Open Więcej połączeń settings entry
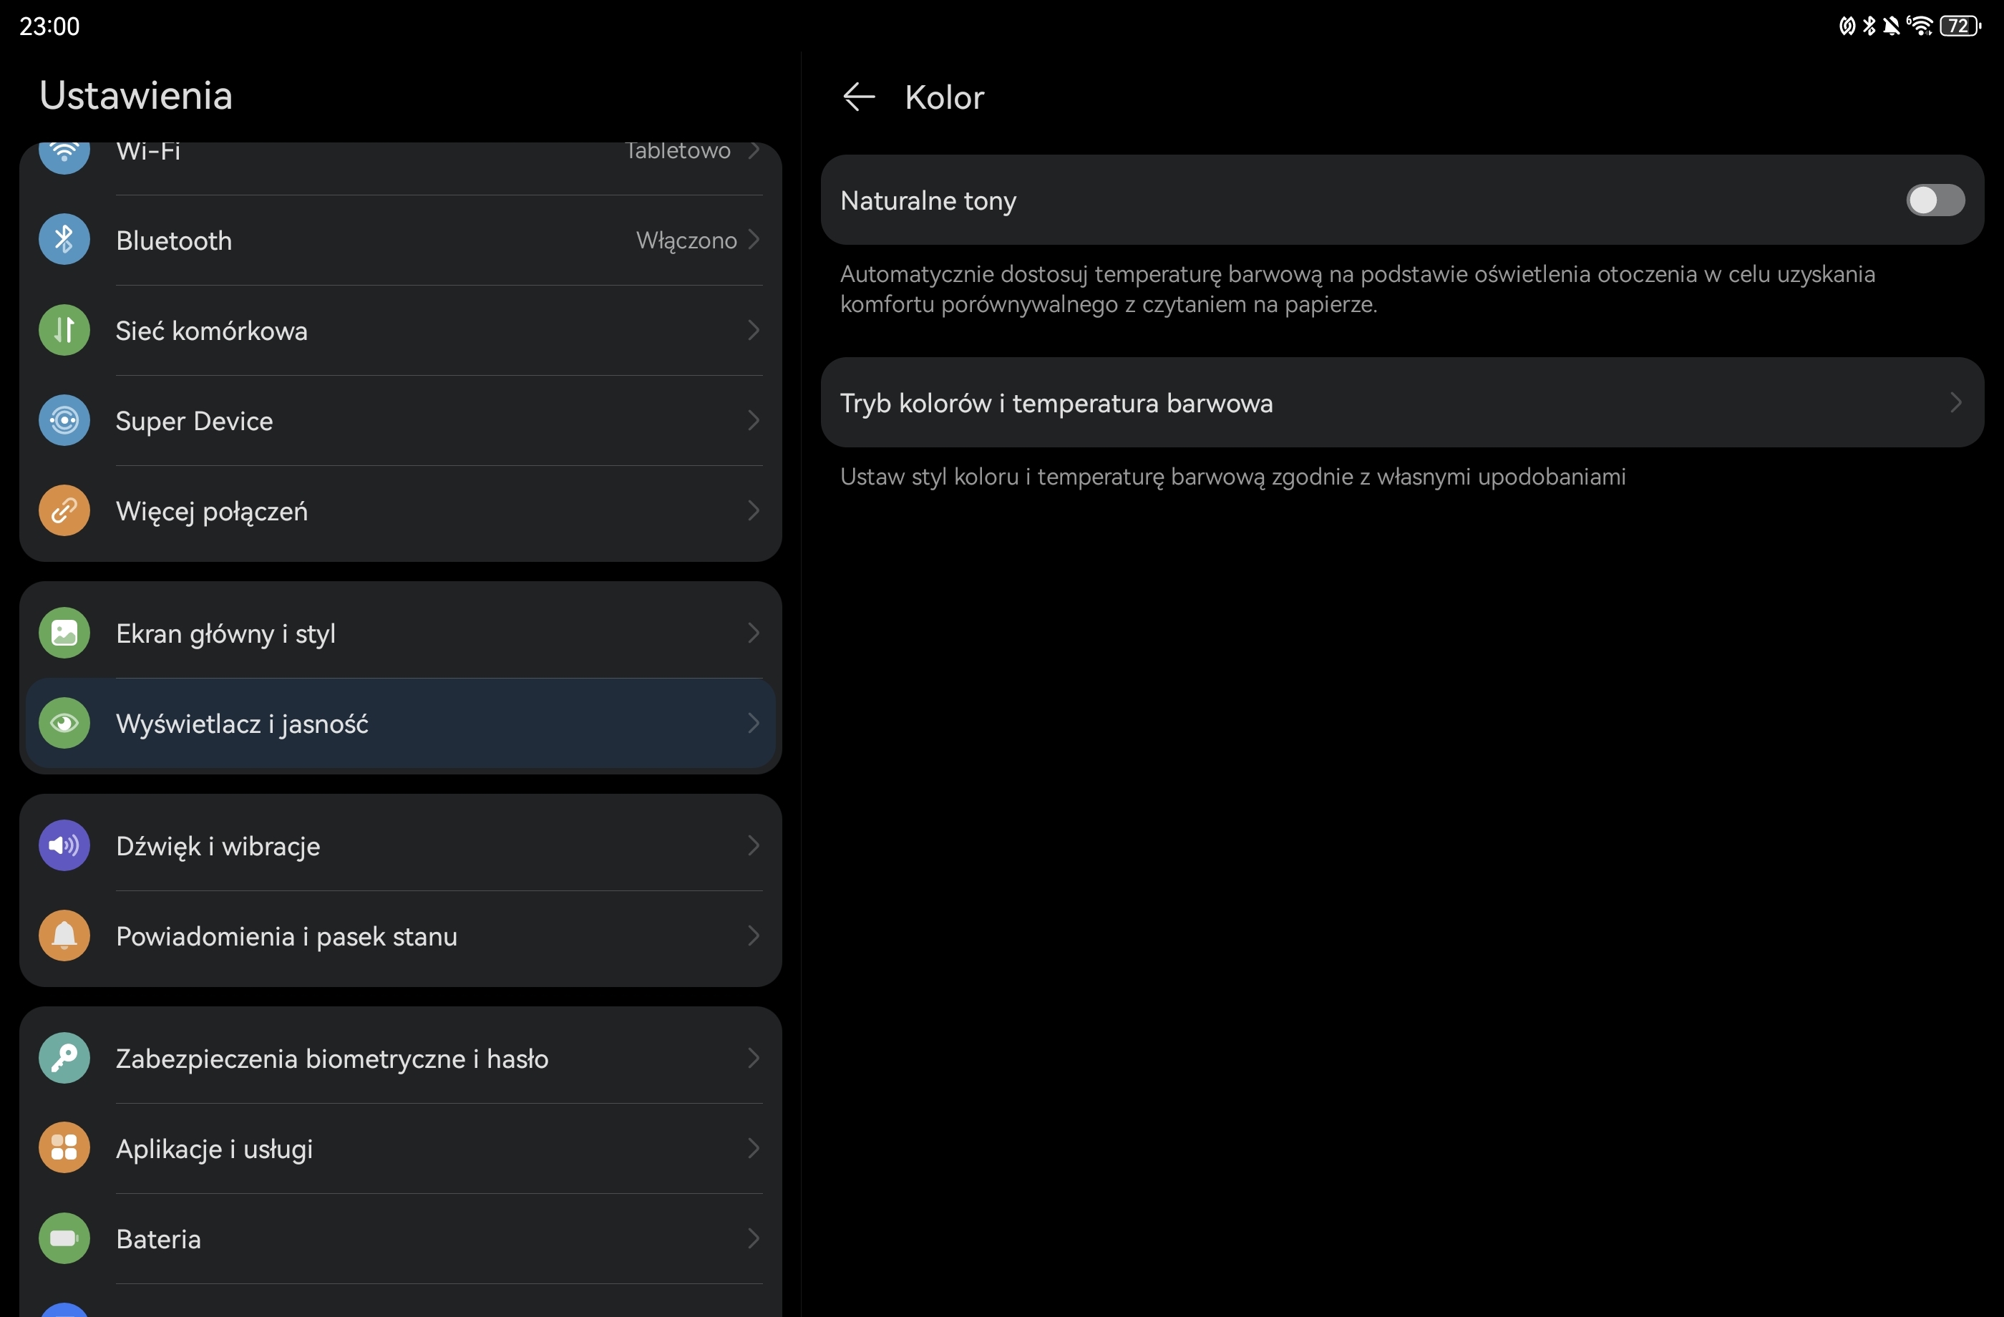This screenshot has height=1317, width=2004. click(x=401, y=510)
